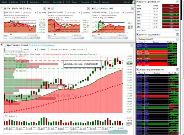Select the GDX row in gold ETF watchlist

point(158,21)
